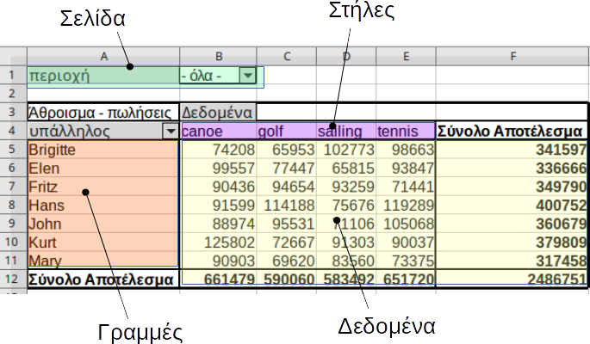The width and height of the screenshot is (590, 344).
Task: Select column header E
Action: point(406,57)
